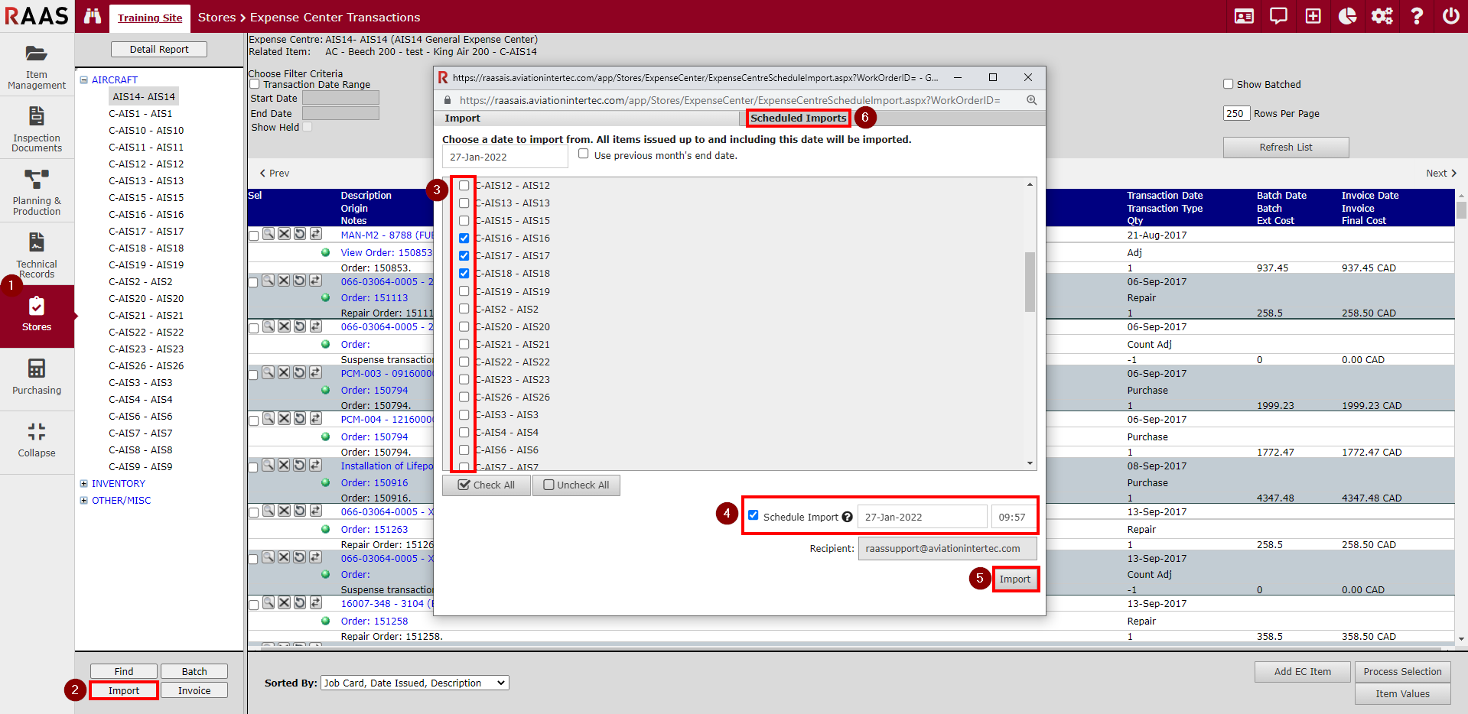The height and width of the screenshot is (714, 1468).
Task: Enable Use previous month's end date
Action: pos(584,154)
